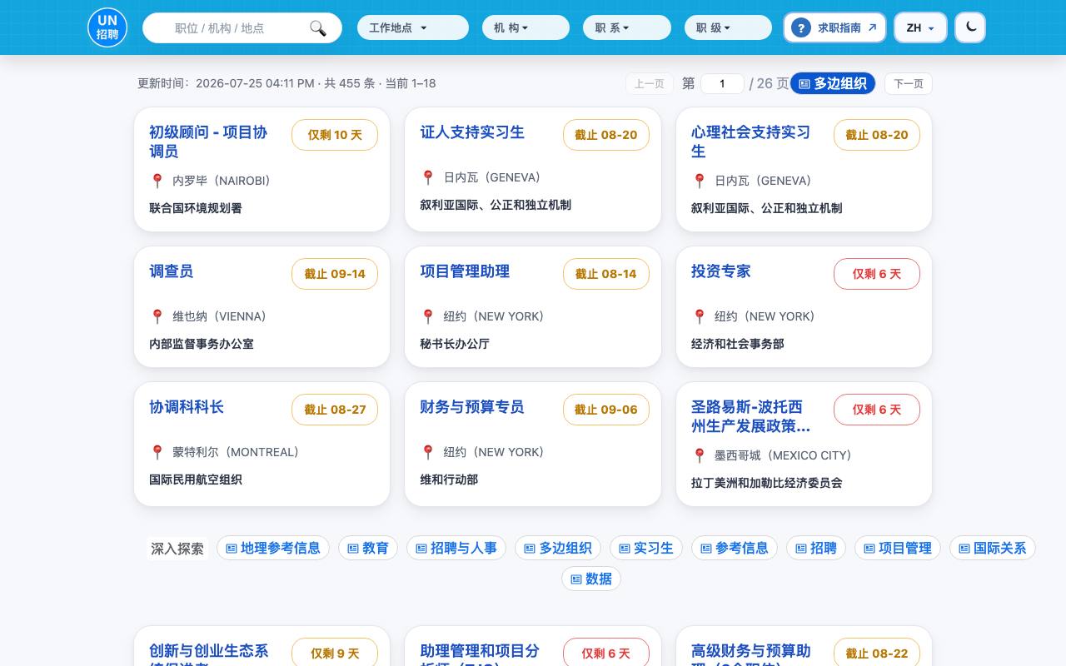Click 拉丁美洲和加勒比经济委员会 text
Viewport: 1066px width, 666px height.
coord(767,483)
